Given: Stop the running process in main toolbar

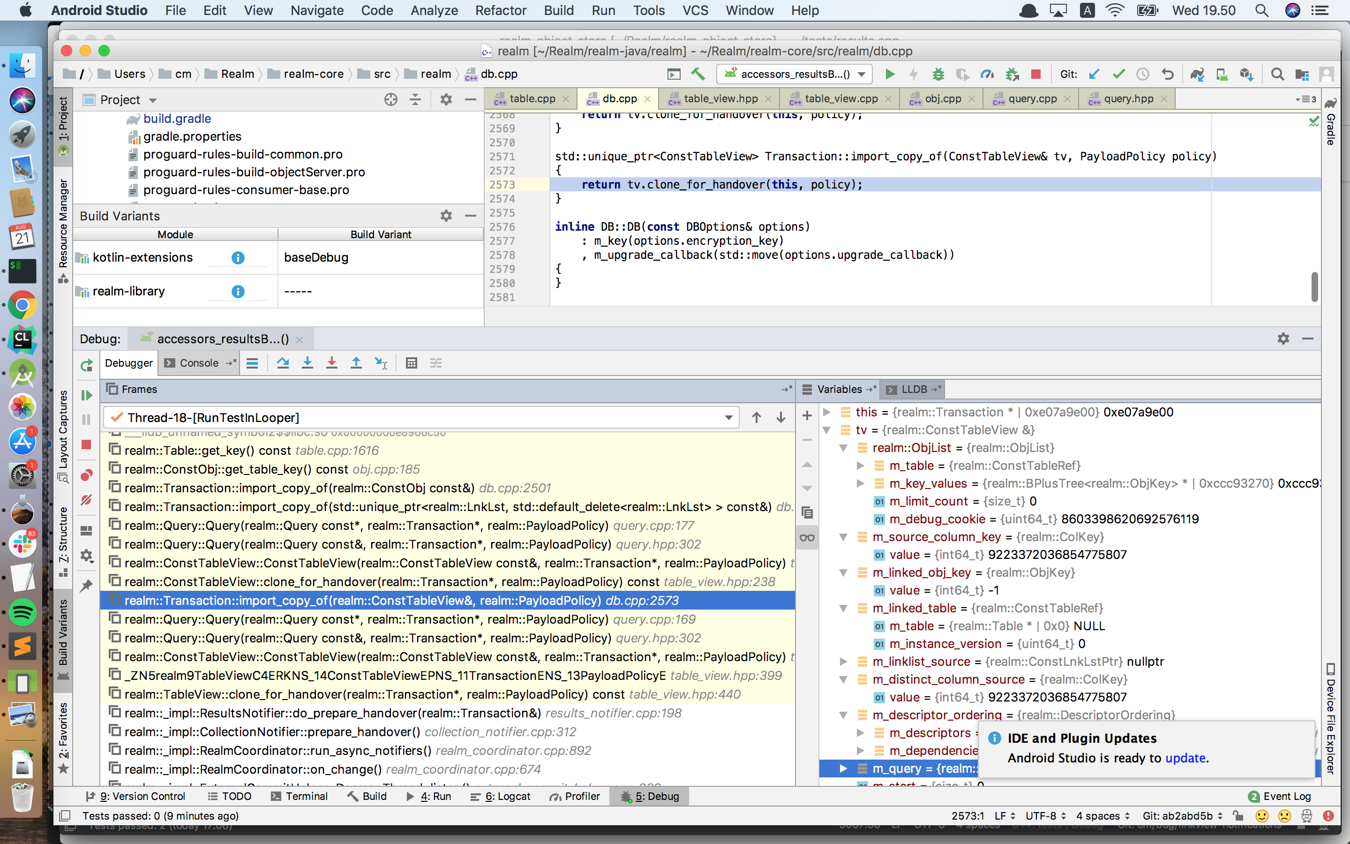Looking at the screenshot, I should (1036, 74).
